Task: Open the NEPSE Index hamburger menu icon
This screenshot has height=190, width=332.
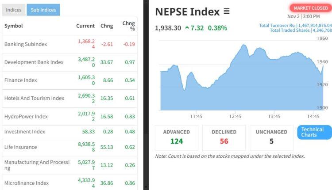Action: [x=227, y=11]
